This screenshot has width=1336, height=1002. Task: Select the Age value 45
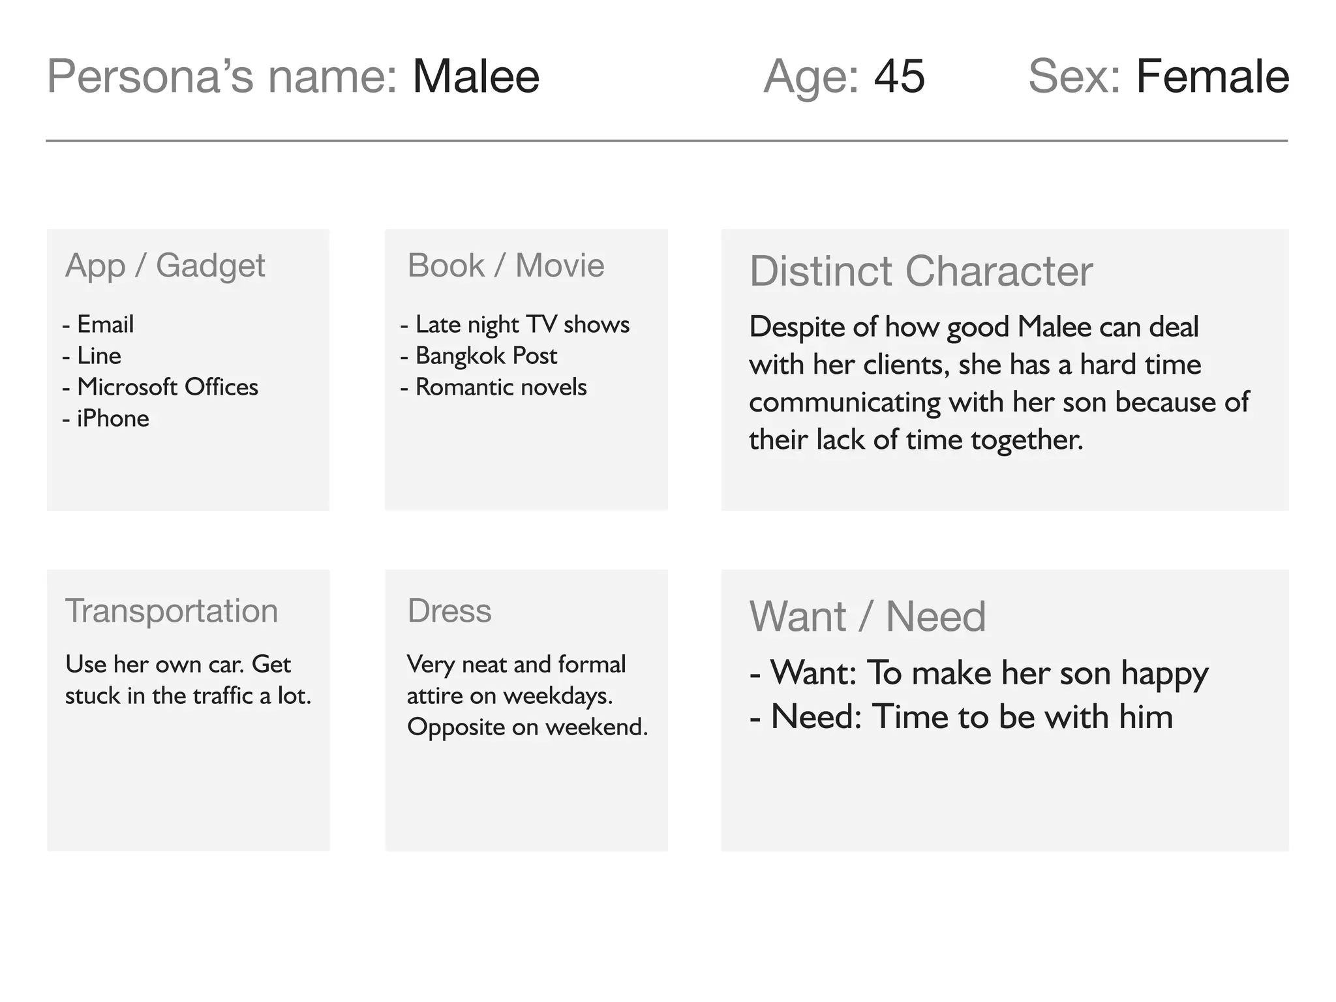point(899,77)
